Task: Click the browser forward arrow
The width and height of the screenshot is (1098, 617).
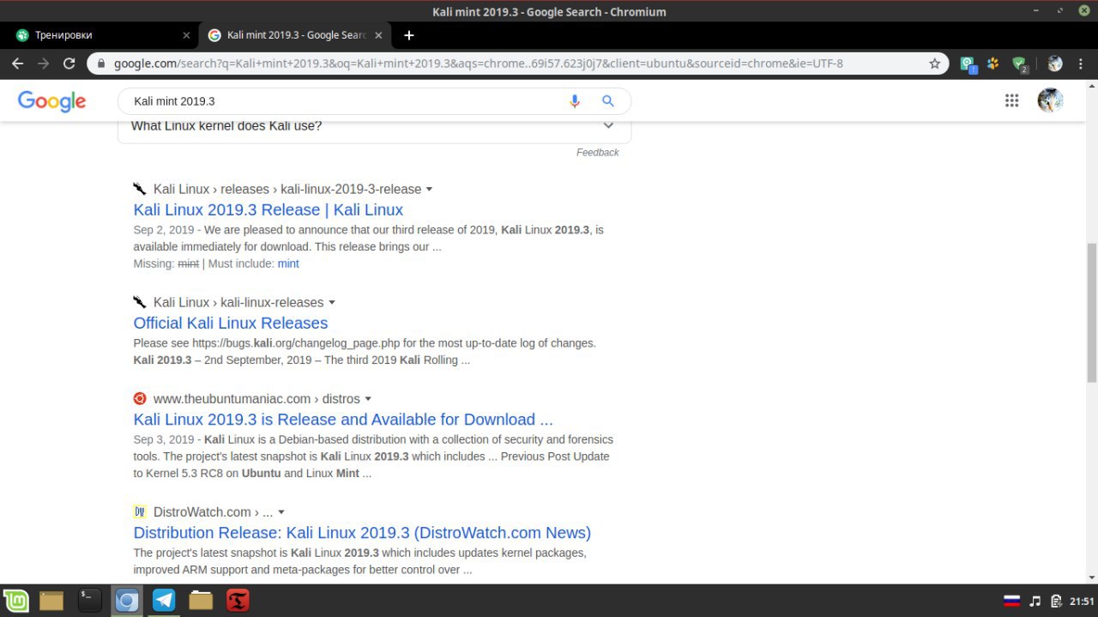Action: 44,64
